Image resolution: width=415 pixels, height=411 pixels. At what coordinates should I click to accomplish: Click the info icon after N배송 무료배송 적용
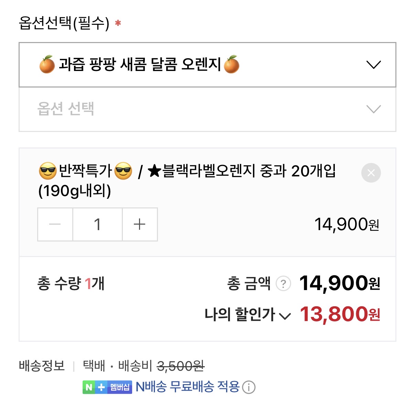click(249, 388)
